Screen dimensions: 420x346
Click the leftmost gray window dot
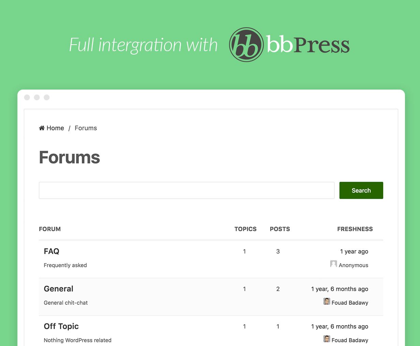(x=27, y=97)
